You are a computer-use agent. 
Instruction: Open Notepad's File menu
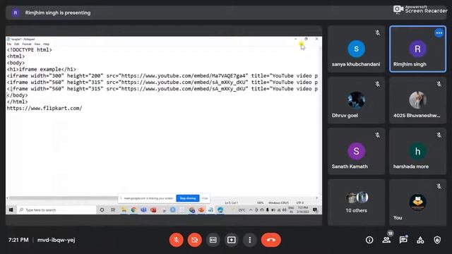pos(9,44)
